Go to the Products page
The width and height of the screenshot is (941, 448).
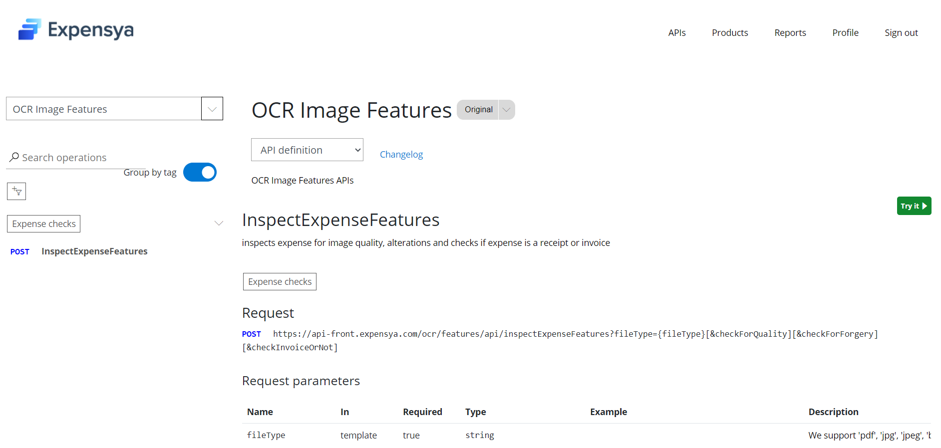tap(729, 33)
